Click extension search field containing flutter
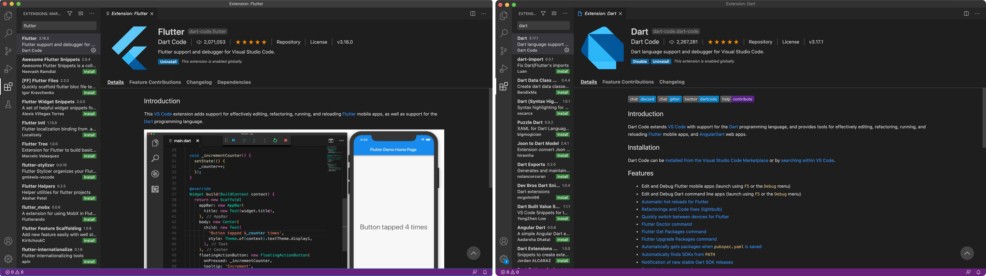This screenshot has height=276, width=986. [x=59, y=26]
